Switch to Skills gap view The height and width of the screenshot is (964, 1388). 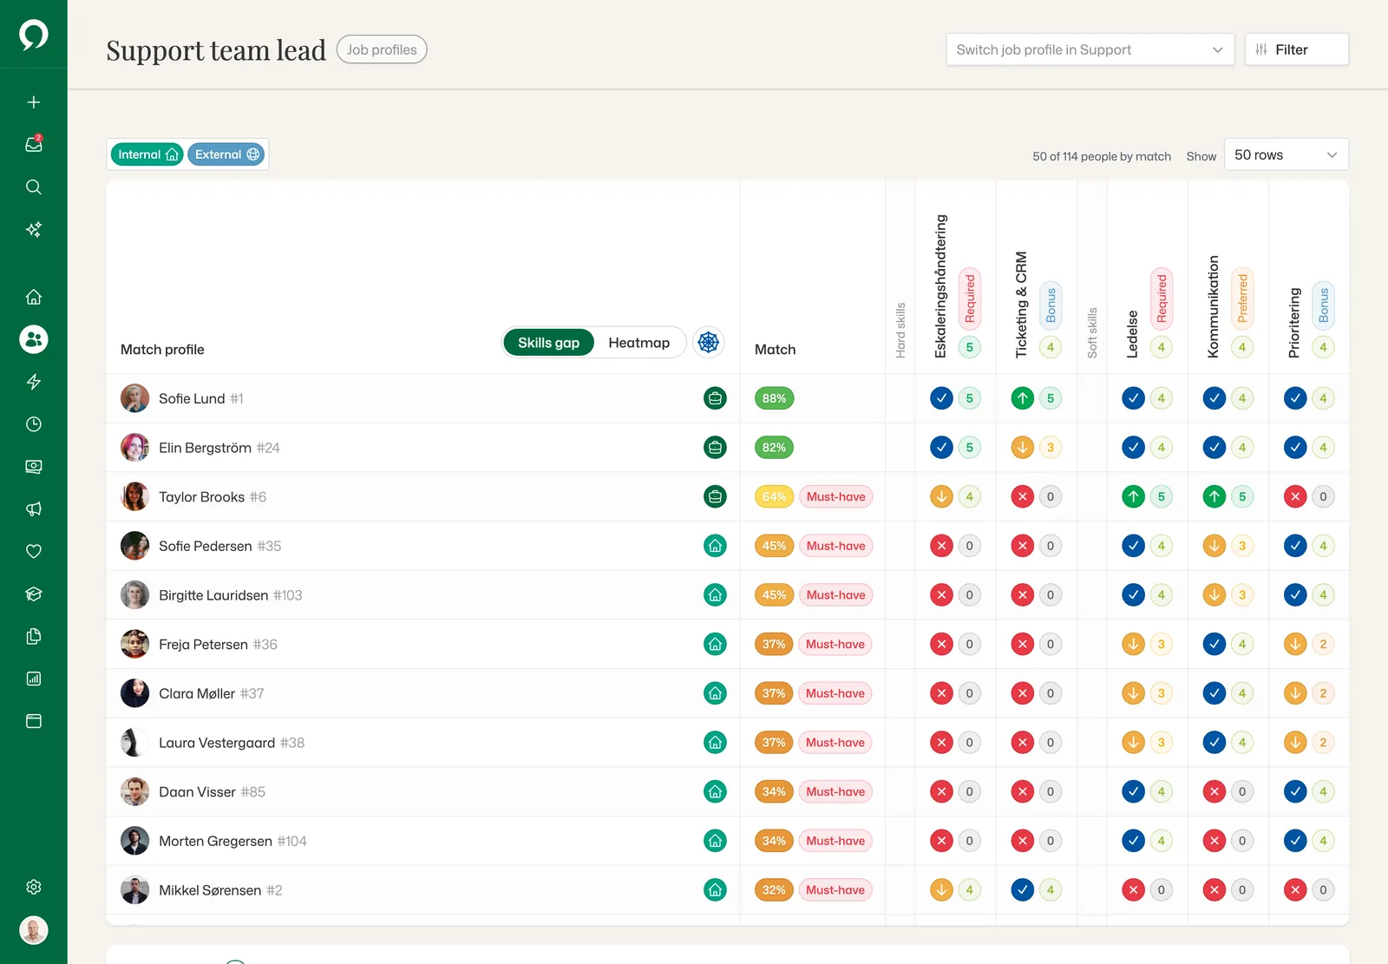tap(548, 343)
